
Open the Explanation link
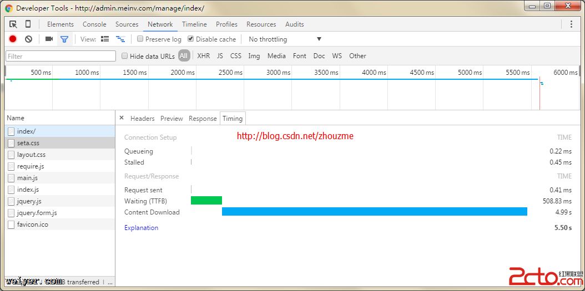[x=141, y=228]
